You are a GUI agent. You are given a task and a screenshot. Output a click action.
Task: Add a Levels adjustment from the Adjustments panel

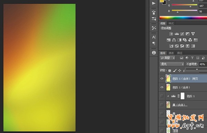point(177,34)
